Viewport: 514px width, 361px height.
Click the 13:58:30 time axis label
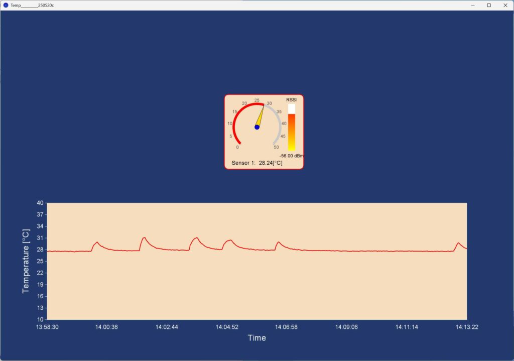pos(47,327)
